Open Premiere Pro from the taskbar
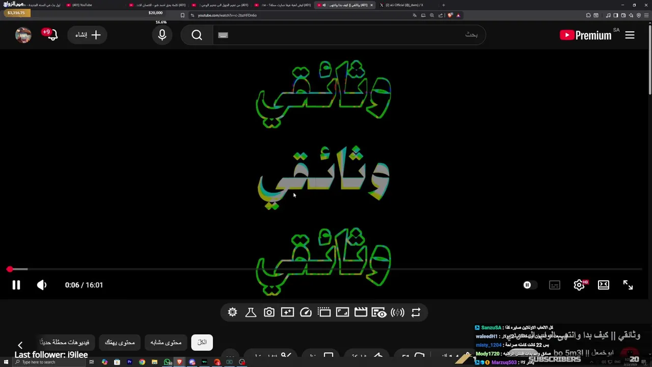The height and width of the screenshot is (367, 652). point(129,362)
